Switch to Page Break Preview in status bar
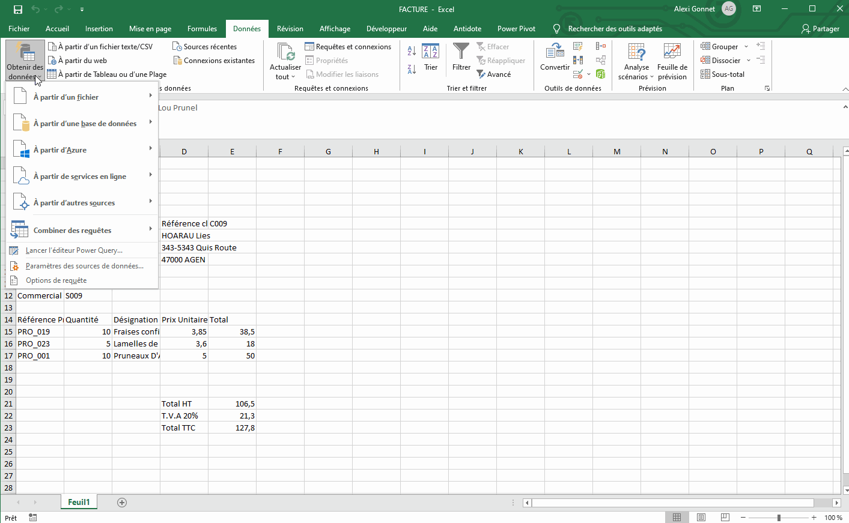The image size is (849, 523). coord(725,518)
